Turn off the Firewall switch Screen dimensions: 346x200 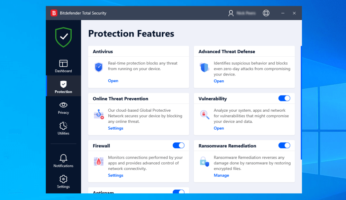(x=179, y=146)
